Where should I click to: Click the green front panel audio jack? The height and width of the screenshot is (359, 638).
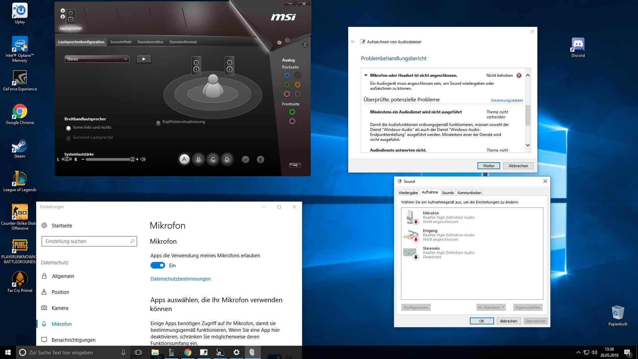click(x=292, y=112)
